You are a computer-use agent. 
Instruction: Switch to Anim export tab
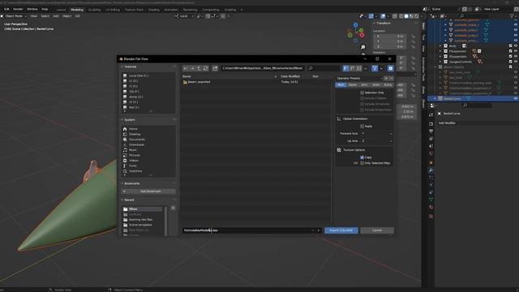click(376, 85)
